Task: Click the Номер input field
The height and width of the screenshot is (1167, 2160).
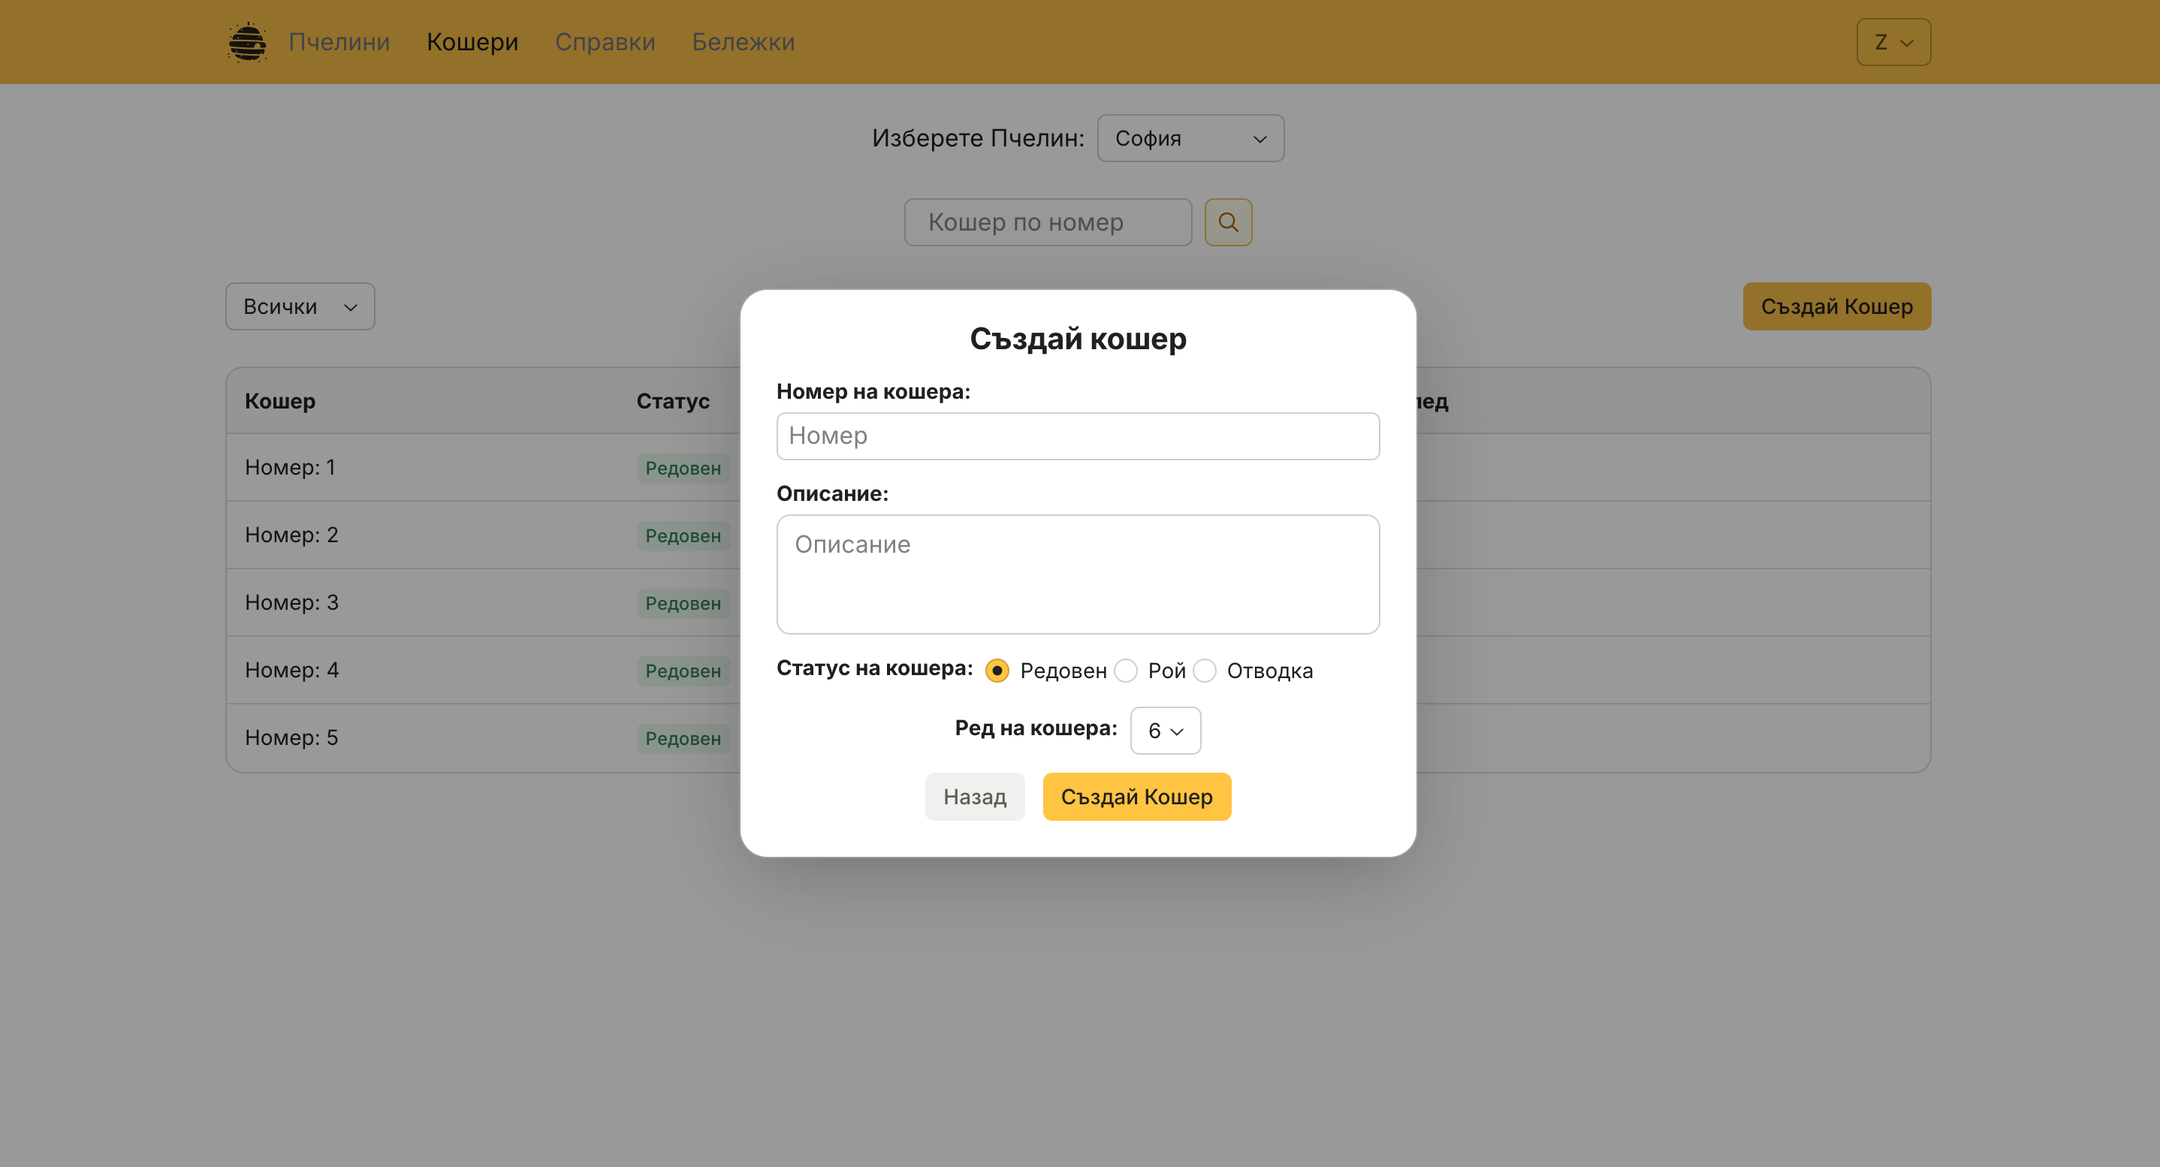Action: [1078, 436]
